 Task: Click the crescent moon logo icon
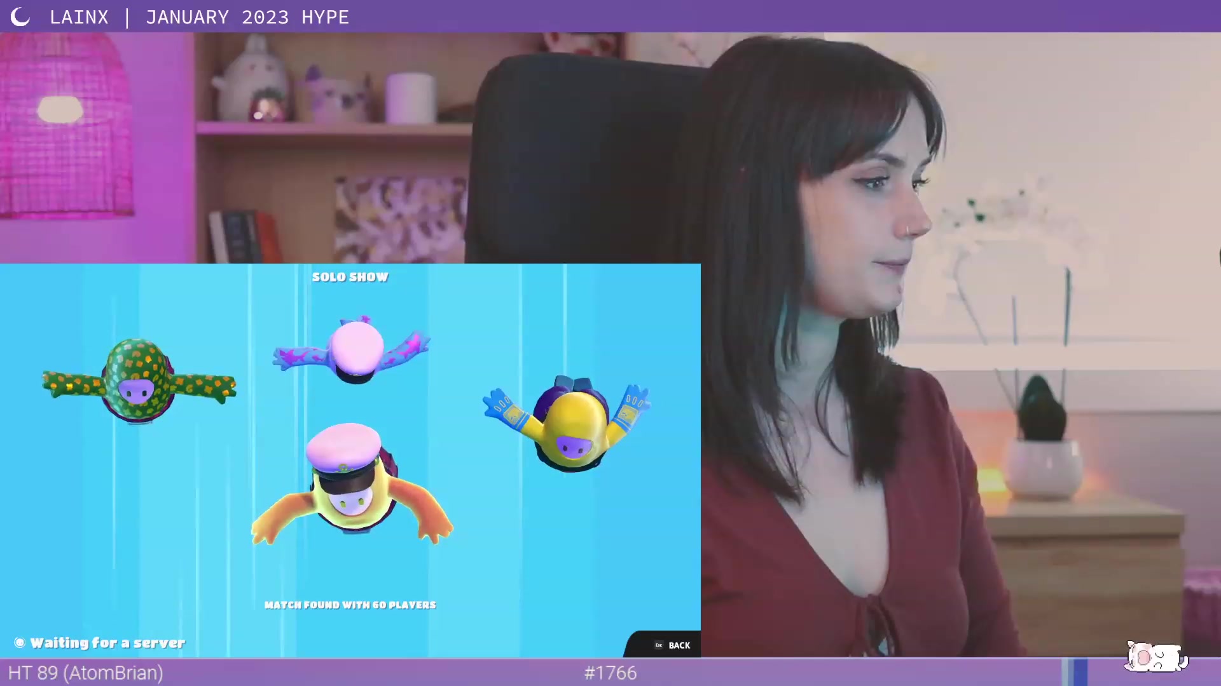coord(20,17)
